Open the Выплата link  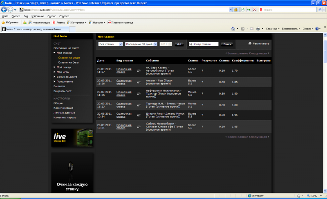(x=59, y=86)
